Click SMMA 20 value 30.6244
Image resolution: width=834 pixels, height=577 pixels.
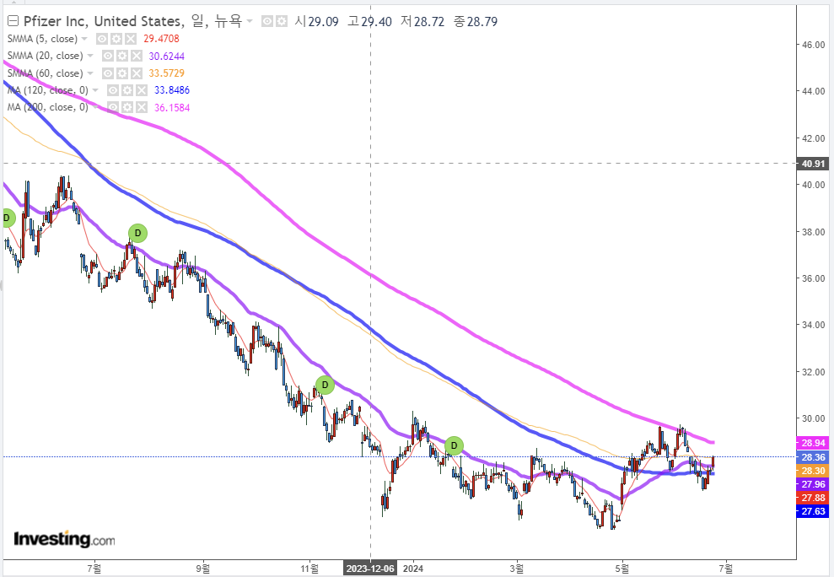166,56
